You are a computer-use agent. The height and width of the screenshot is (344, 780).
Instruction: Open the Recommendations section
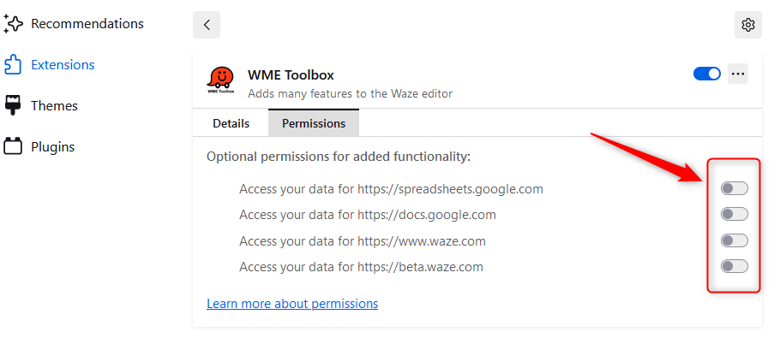[87, 24]
